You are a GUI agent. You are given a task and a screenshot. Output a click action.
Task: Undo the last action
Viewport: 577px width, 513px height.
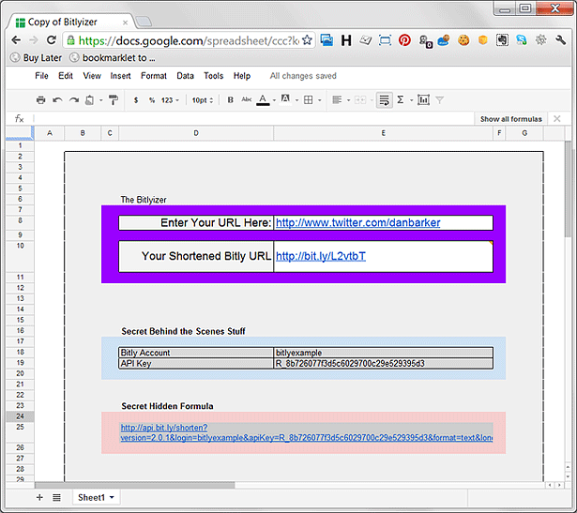[57, 100]
